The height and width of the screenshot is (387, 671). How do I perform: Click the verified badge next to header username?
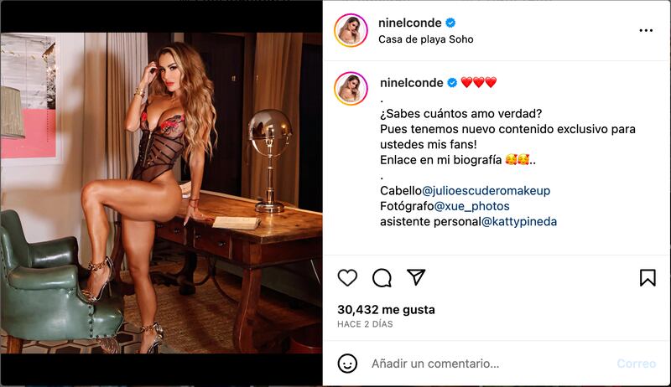(x=450, y=23)
